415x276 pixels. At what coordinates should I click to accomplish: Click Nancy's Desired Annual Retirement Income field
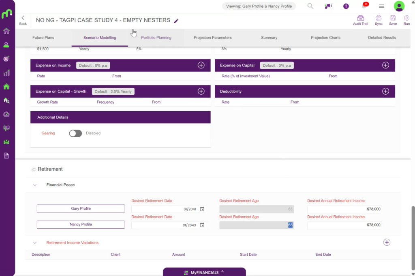pyautogui.click(x=344, y=225)
